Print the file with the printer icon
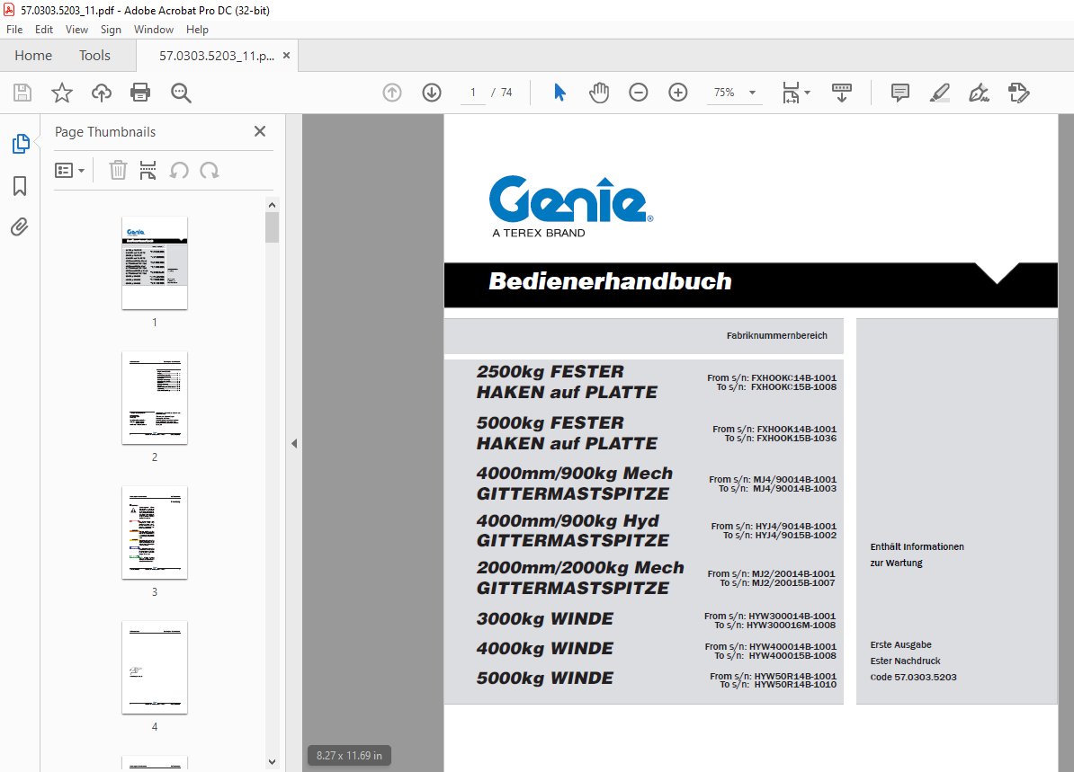The height and width of the screenshot is (772, 1074). tap(140, 93)
